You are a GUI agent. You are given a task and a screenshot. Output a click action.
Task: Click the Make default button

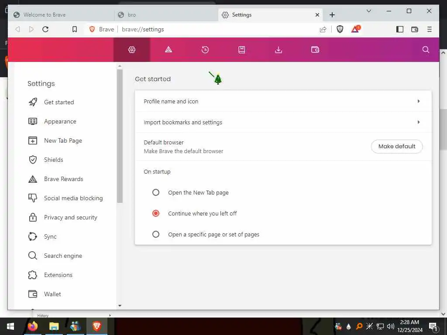(396, 147)
